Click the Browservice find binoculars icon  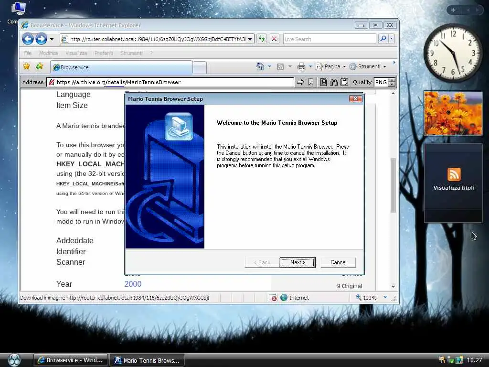[x=334, y=82]
